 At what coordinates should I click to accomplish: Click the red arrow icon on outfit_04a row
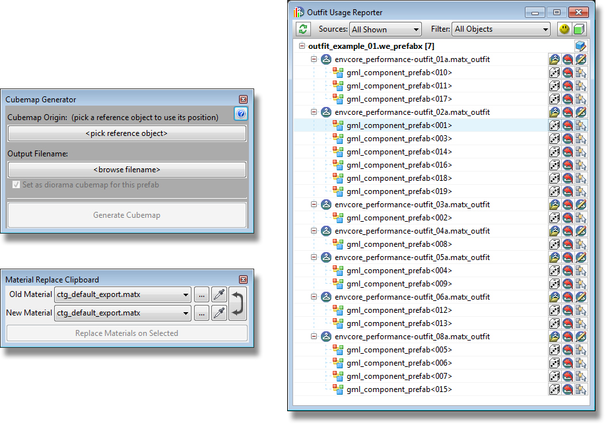[567, 231]
